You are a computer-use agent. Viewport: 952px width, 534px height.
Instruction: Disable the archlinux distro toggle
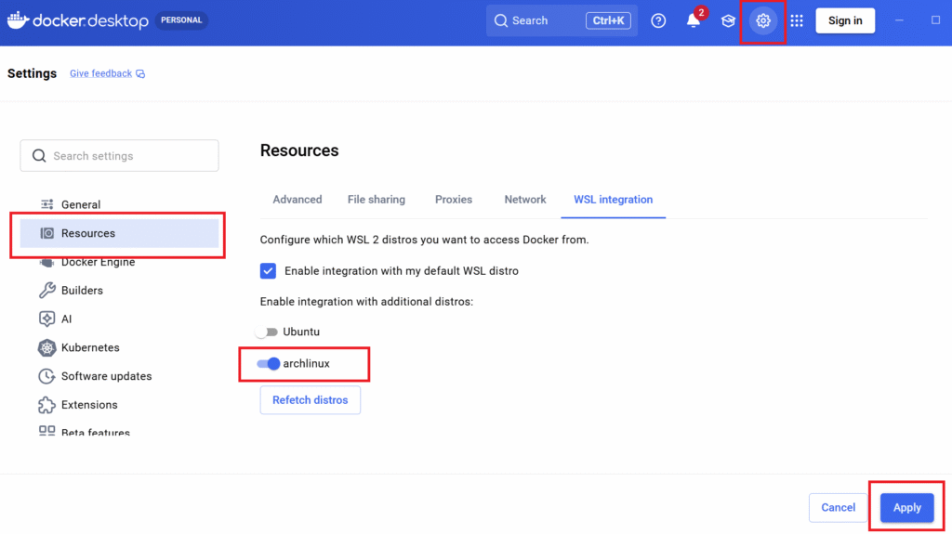(x=268, y=363)
